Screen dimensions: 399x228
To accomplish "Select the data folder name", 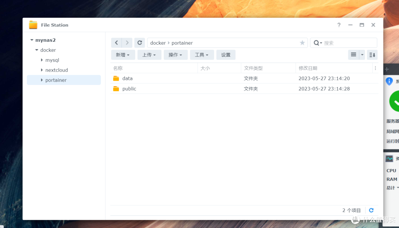I will (127, 78).
